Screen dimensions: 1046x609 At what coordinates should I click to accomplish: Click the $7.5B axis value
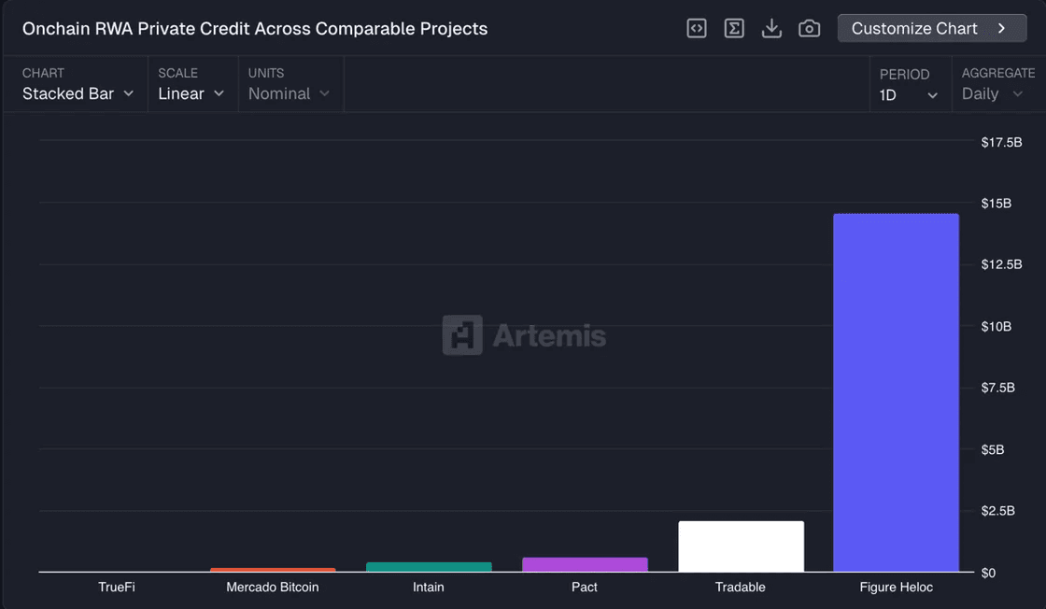[x=998, y=388]
